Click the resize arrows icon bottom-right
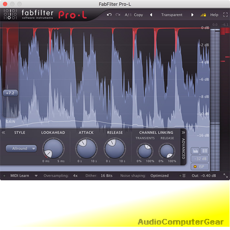The width and height of the screenshot is (230, 230). tap(225, 176)
